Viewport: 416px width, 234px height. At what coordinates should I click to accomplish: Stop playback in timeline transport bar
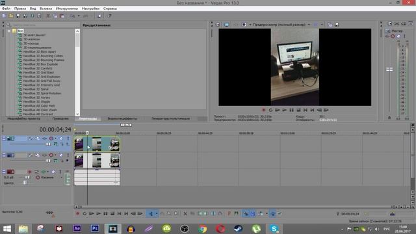[x=112, y=214]
